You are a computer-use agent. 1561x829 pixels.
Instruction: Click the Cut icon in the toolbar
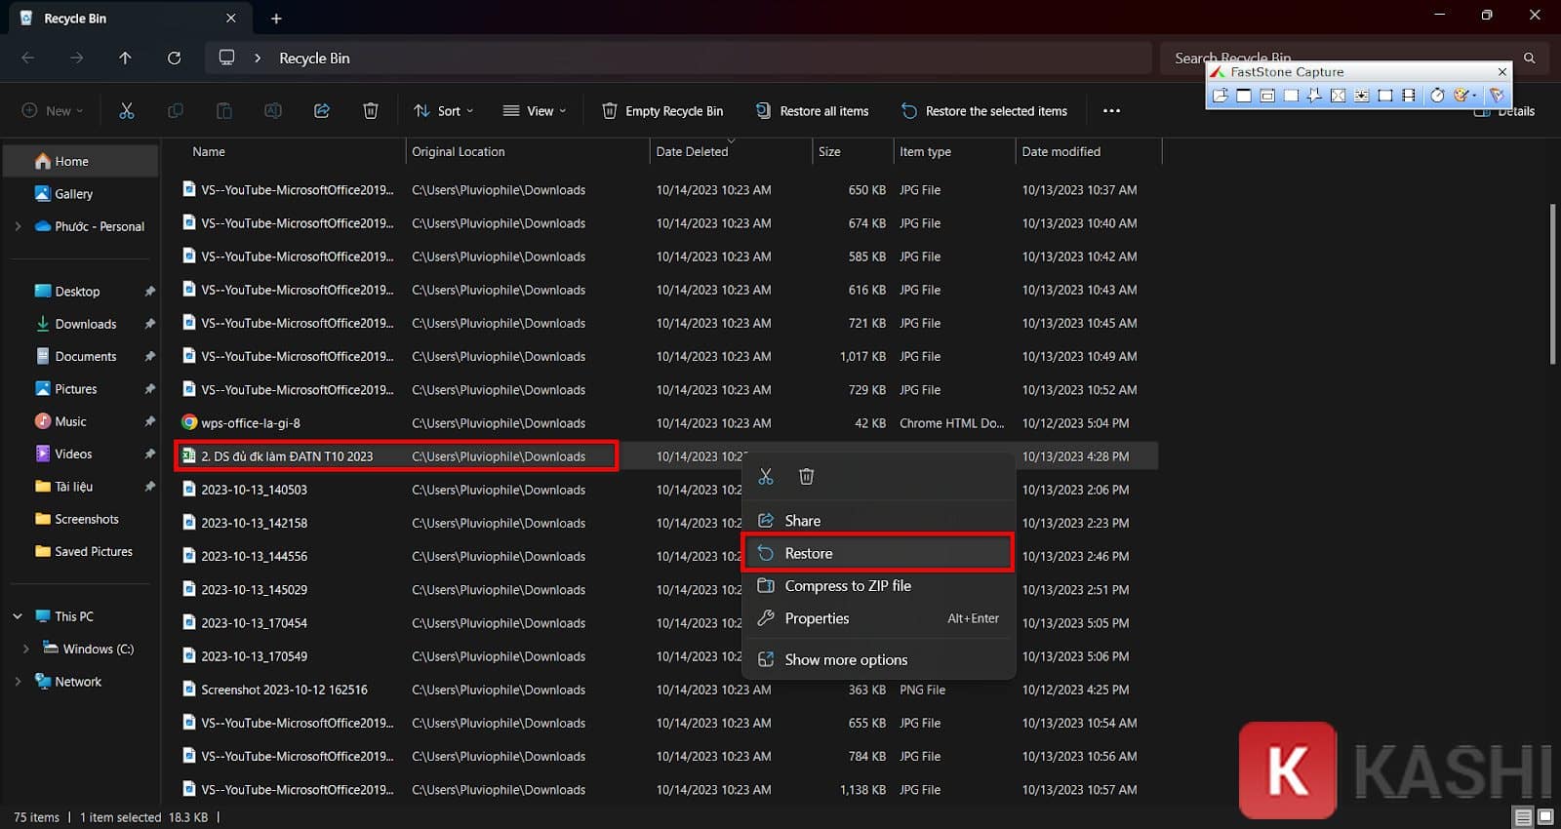coord(127,111)
